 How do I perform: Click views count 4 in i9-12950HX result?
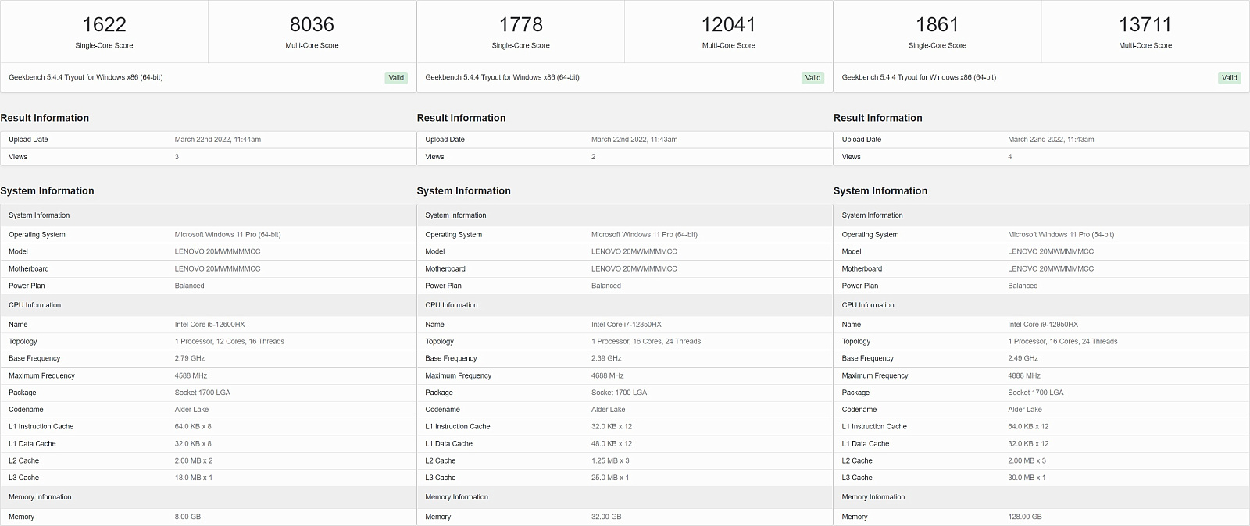[1009, 157]
